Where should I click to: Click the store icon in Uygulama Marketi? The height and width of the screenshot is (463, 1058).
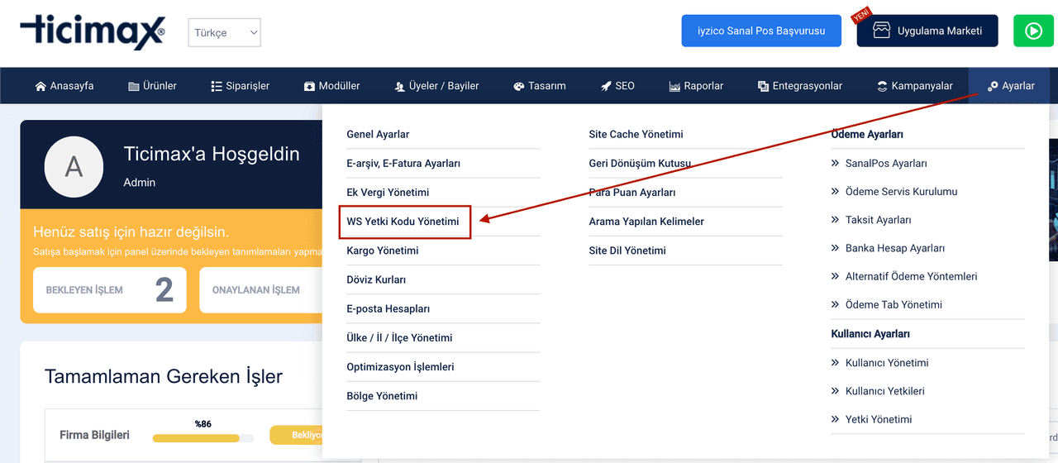pos(881,31)
